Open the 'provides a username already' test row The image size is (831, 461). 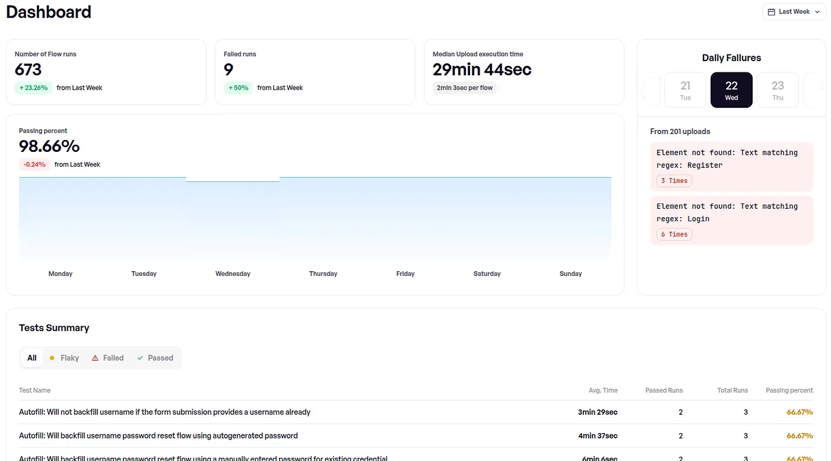[164, 412]
